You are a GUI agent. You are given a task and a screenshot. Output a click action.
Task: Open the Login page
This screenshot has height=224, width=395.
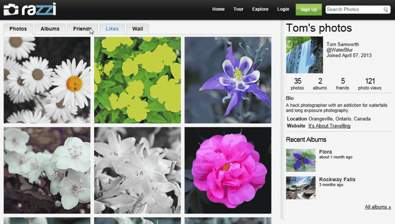pyautogui.click(x=283, y=9)
